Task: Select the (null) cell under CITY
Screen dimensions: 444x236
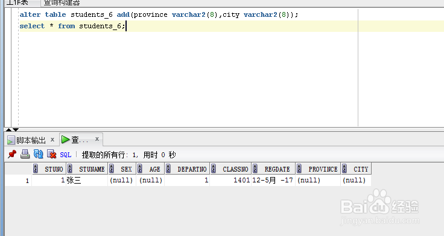Action: [x=356, y=181]
